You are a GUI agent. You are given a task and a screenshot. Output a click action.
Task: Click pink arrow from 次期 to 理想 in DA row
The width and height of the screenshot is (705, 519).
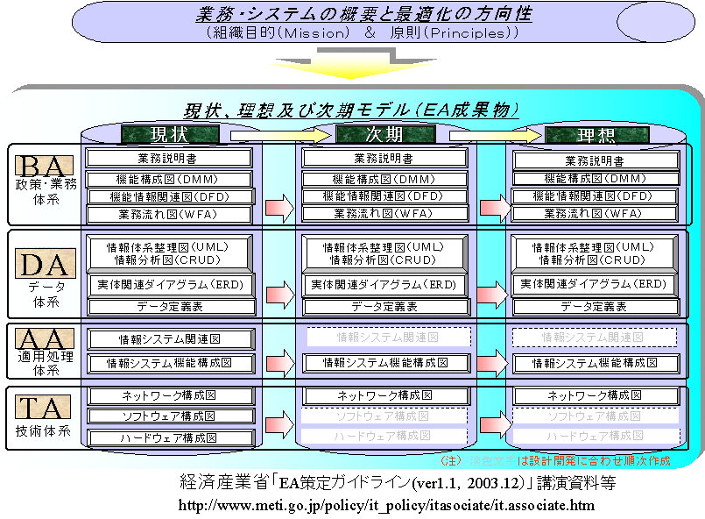pos(491,293)
